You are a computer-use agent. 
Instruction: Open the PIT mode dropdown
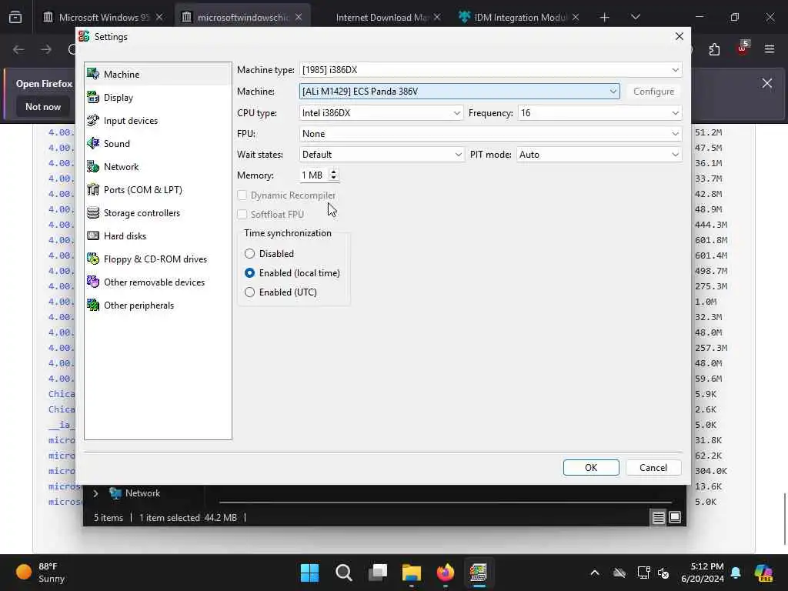(x=599, y=154)
